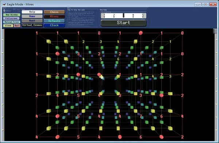Click the New Window button
This screenshot has height=143, width=219.
12,15
